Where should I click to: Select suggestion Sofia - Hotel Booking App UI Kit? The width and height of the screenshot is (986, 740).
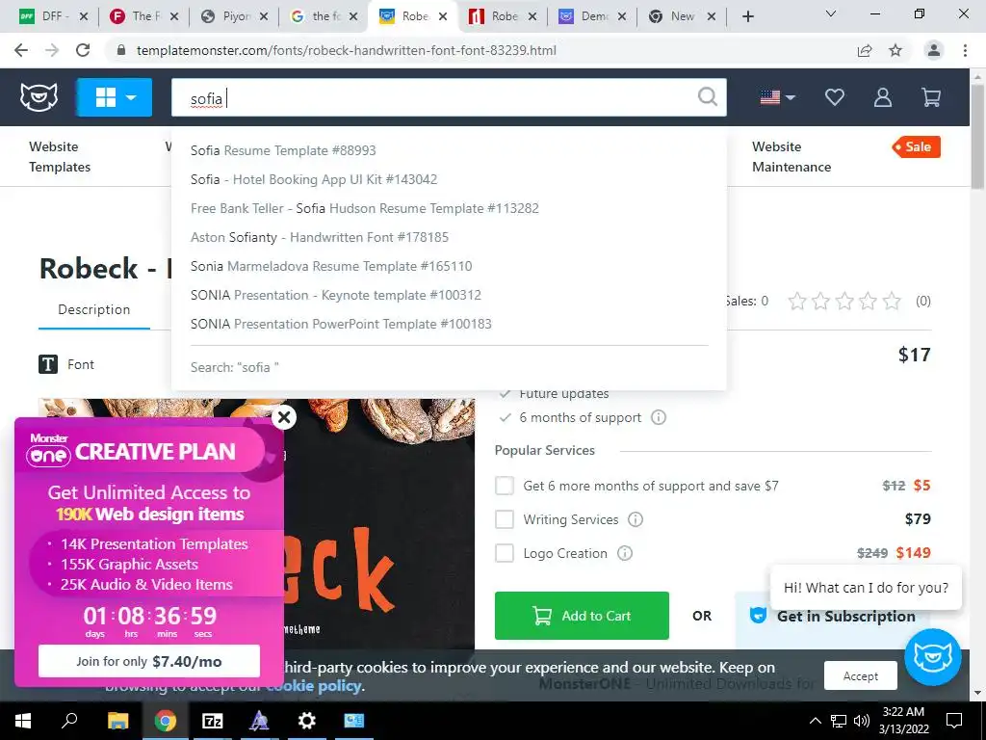pyautogui.click(x=314, y=179)
